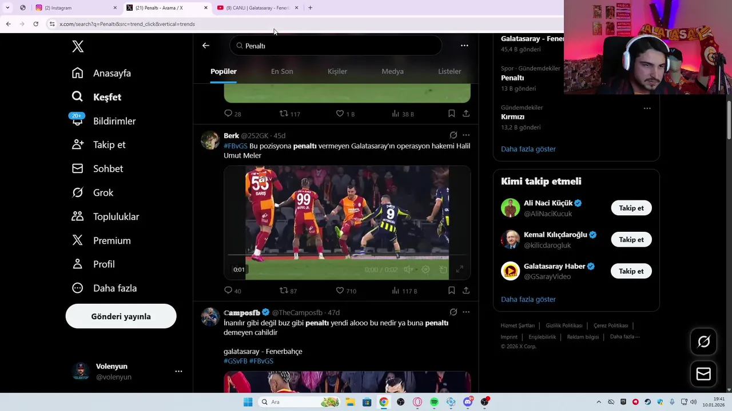This screenshot has height=411, width=732.
Task: Switch to the Instagram browser tab
Action: click(x=75, y=8)
